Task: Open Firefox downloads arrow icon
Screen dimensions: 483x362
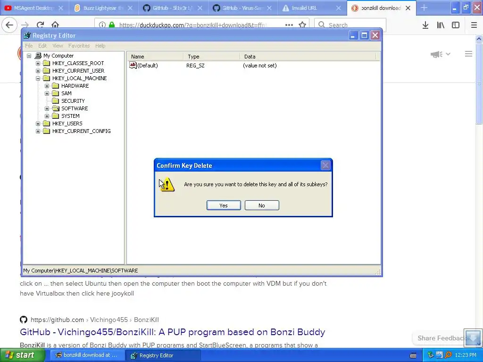Action: [425, 25]
